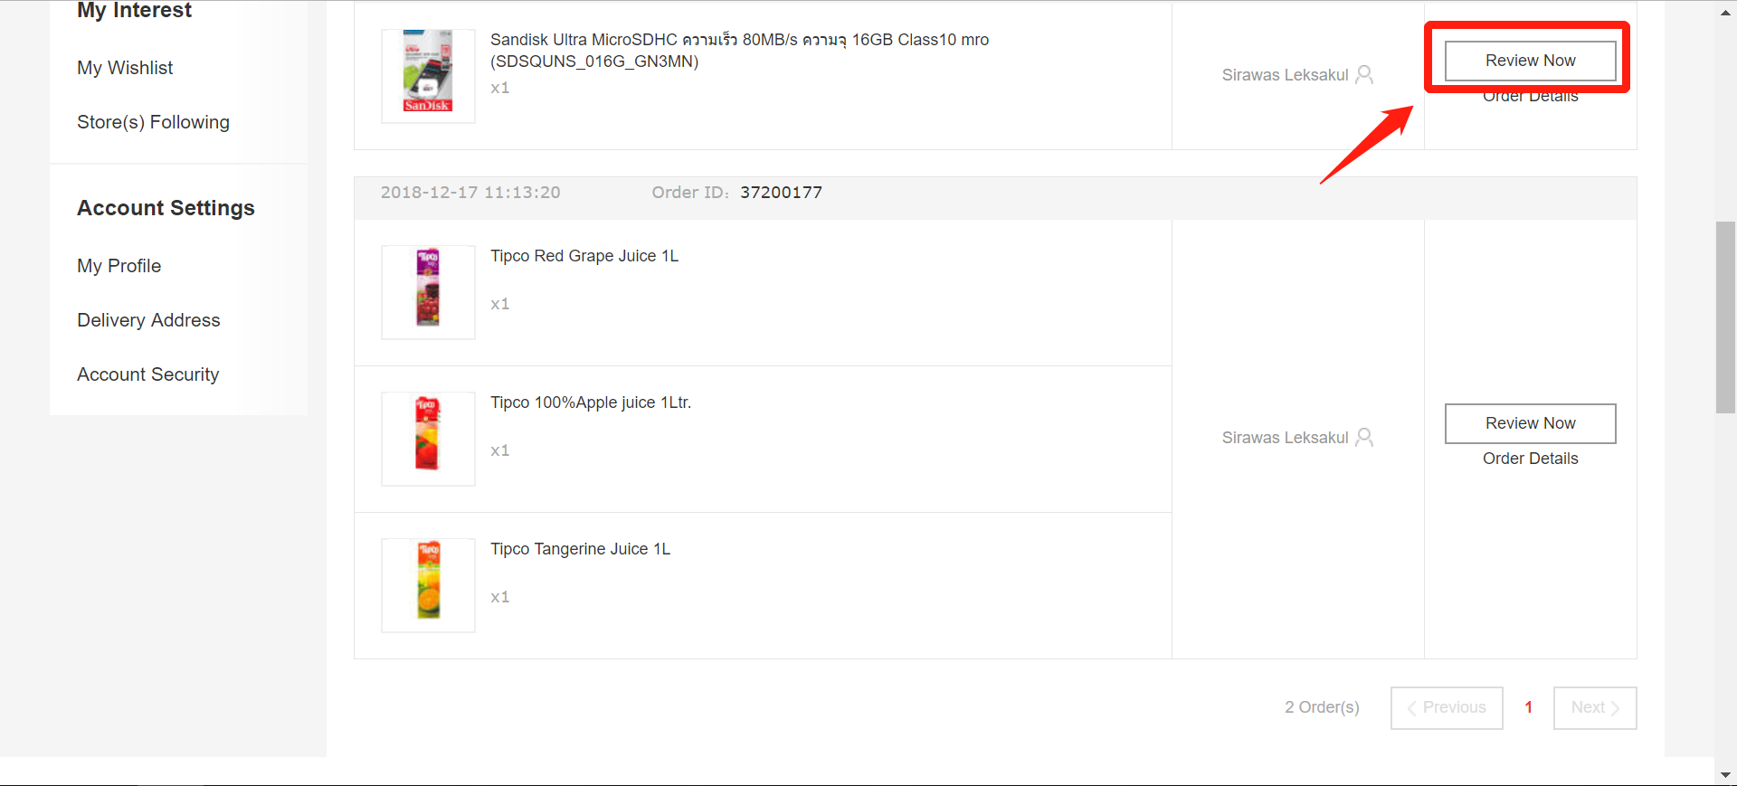Click the scrollbar down arrow
The width and height of the screenshot is (1737, 786).
click(x=1725, y=775)
